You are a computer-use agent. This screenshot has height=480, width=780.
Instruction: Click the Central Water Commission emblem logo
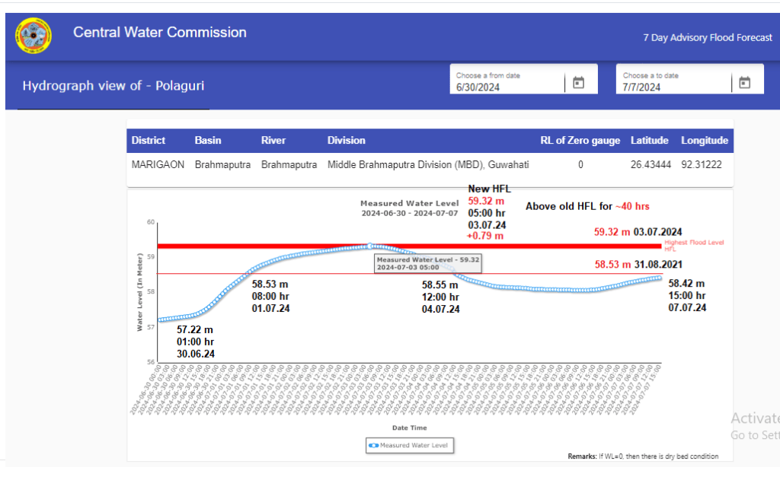point(34,35)
